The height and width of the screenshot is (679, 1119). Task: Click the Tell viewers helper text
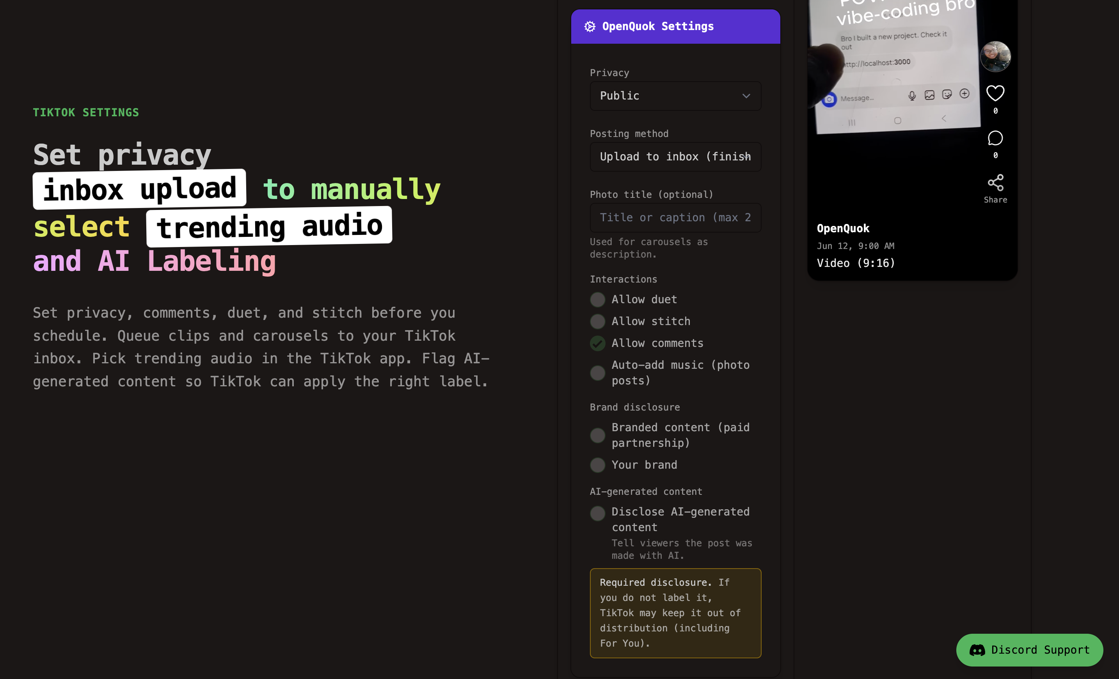(682, 549)
